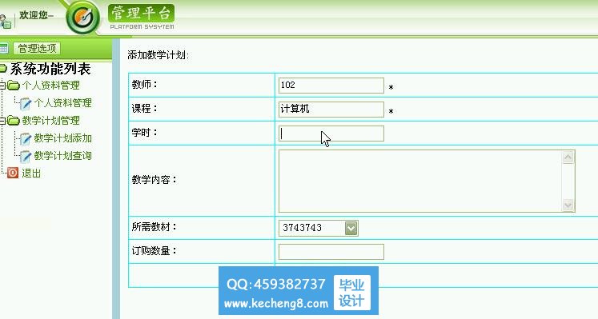Image resolution: width=598 pixels, height=319 pixels.
Task: Click the 个人资料管理 folder icon
Action: (x=14, y=86)
